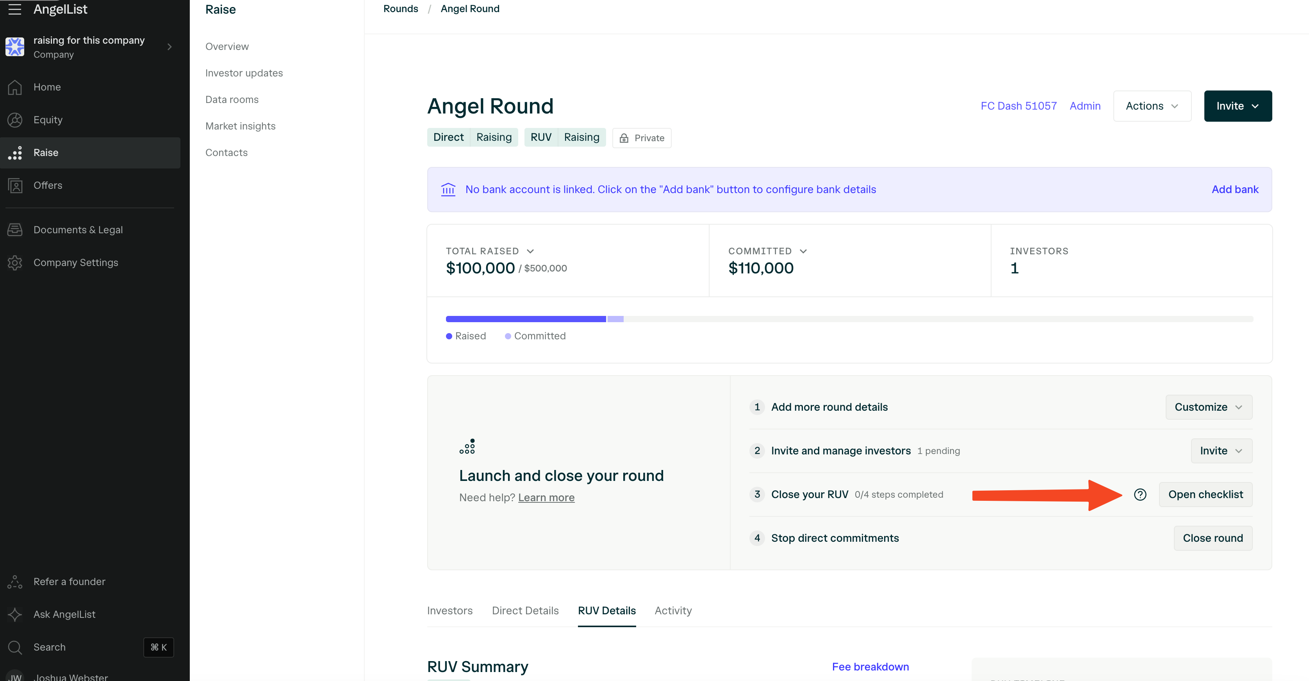Viewport: 1309px width, 681px height.
Task: Click the Add bank link
Action: (1235, 190)
